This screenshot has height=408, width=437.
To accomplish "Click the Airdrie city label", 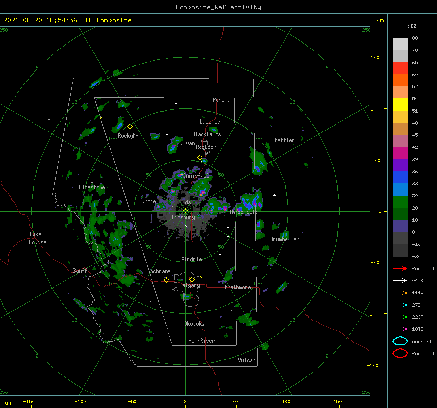I will 191,259.
